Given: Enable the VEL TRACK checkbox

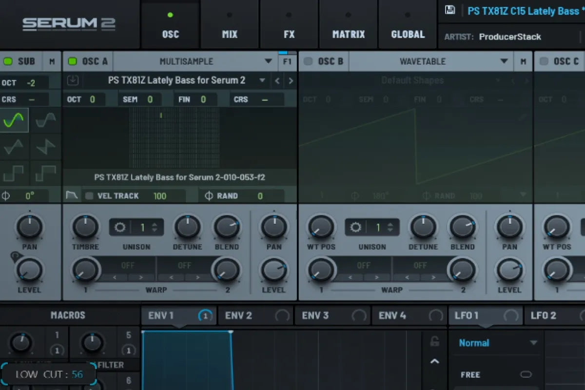Looking at the screenshot, I should click(x=89, y=196).
